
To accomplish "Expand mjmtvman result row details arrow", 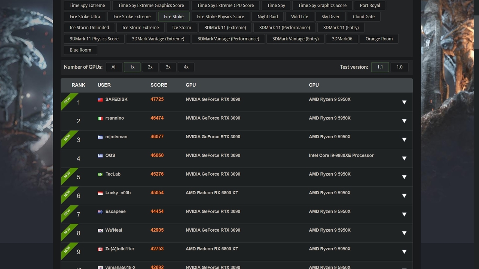I will click(404, 140).
